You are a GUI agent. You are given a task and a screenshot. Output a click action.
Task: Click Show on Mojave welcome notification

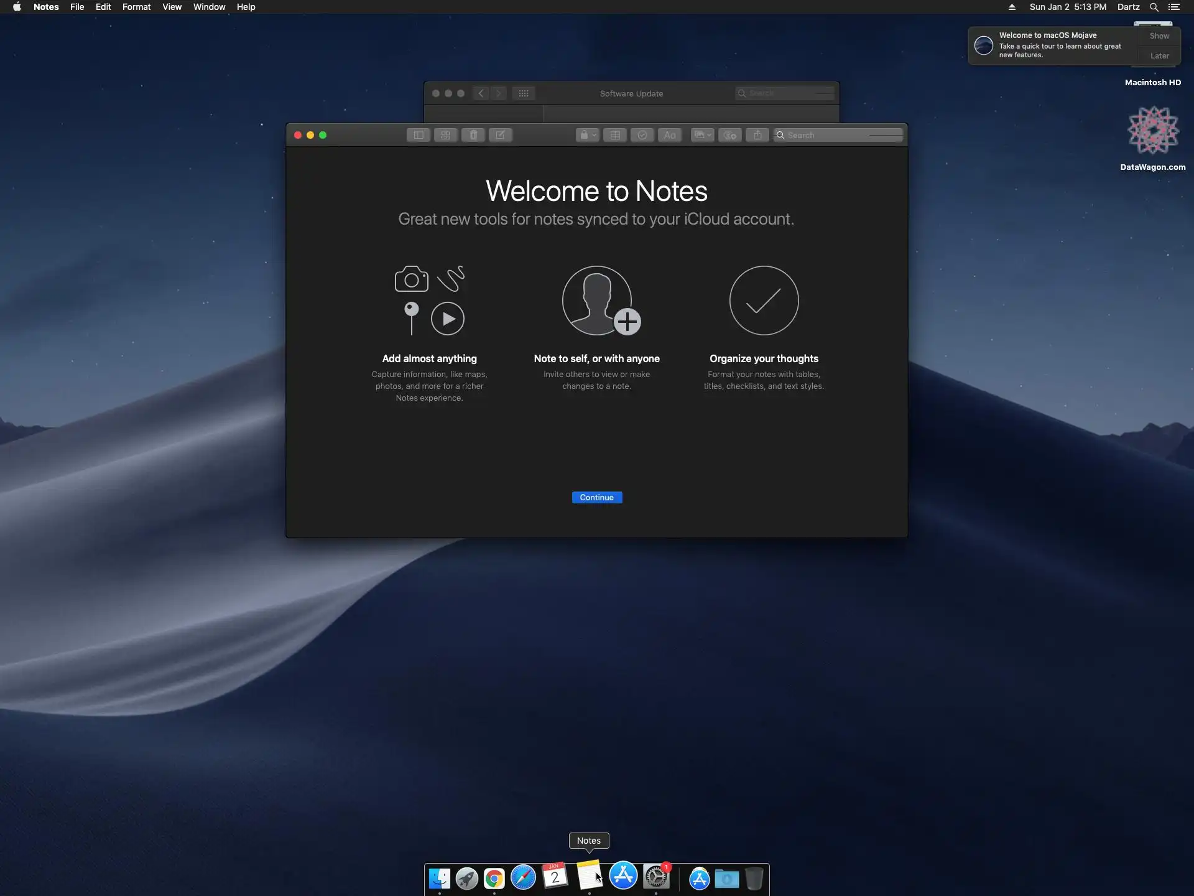pos(1159,36)
